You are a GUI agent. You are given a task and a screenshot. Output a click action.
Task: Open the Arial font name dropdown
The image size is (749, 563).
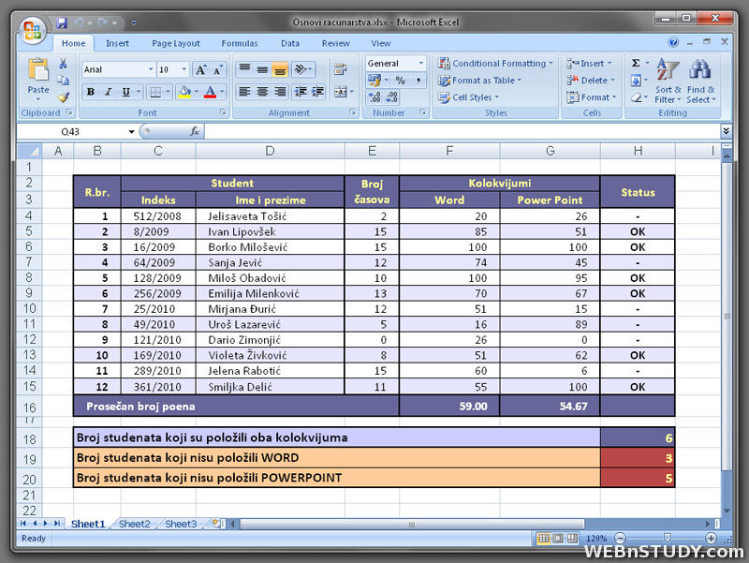point(151,69)
